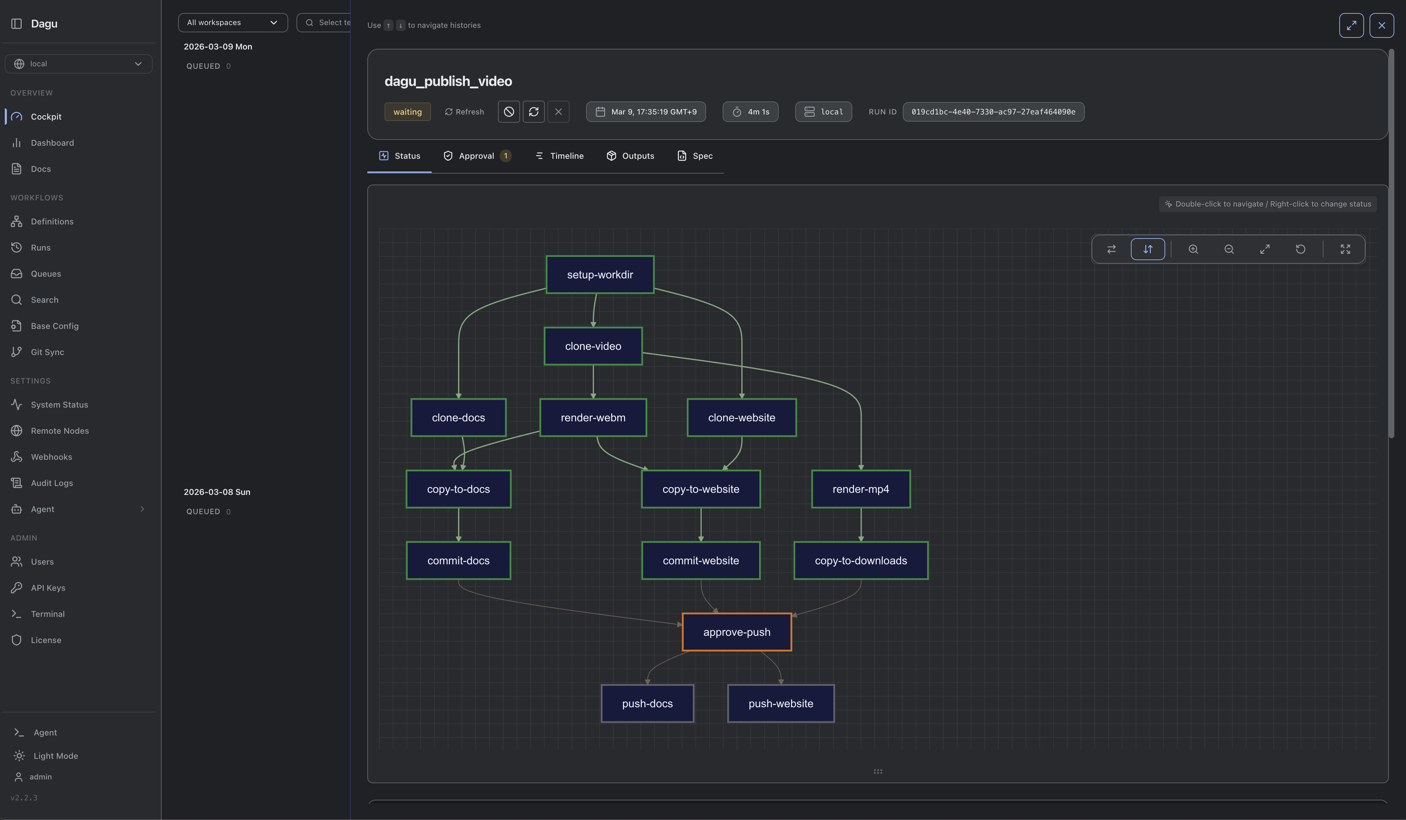Open the Git Sync page link

click(x=47, y=352)
